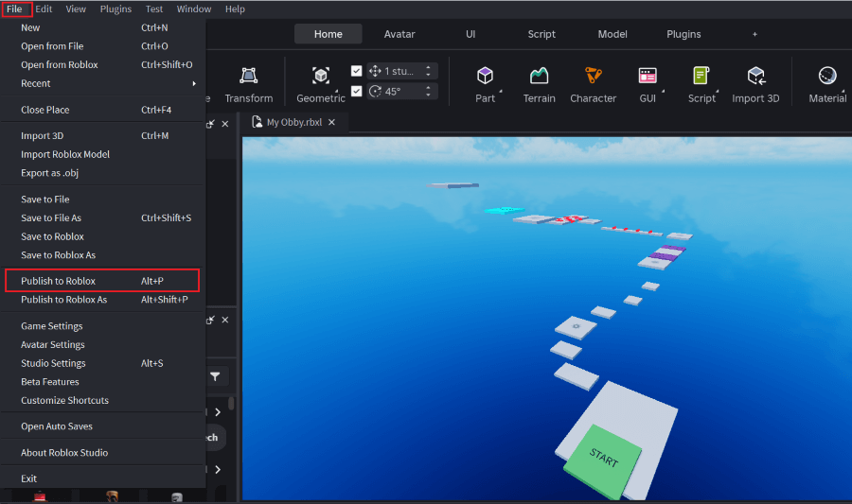852x504 pixels.
Task: Click the Import 3D icon
Action: tap(755, 76)
